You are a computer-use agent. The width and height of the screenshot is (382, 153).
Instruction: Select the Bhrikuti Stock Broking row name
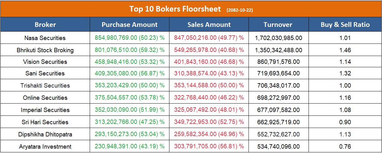(x=45, y=50)
